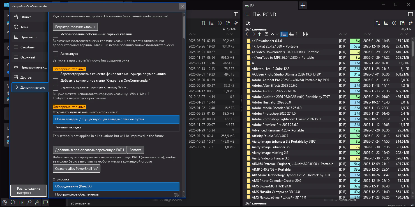The width and height of the screenshot is (415, 207).
Task: Open the history dropdown chevron next to navigation arrows
Action: click(x=277, y=34)
